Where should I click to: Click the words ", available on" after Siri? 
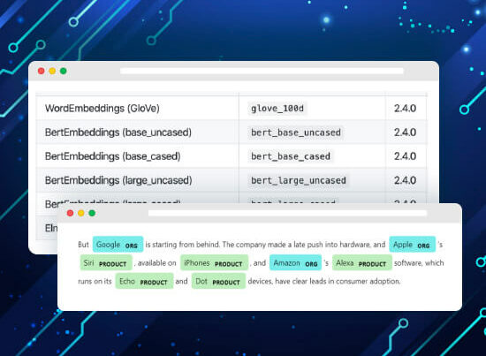(x=155, y=263)
